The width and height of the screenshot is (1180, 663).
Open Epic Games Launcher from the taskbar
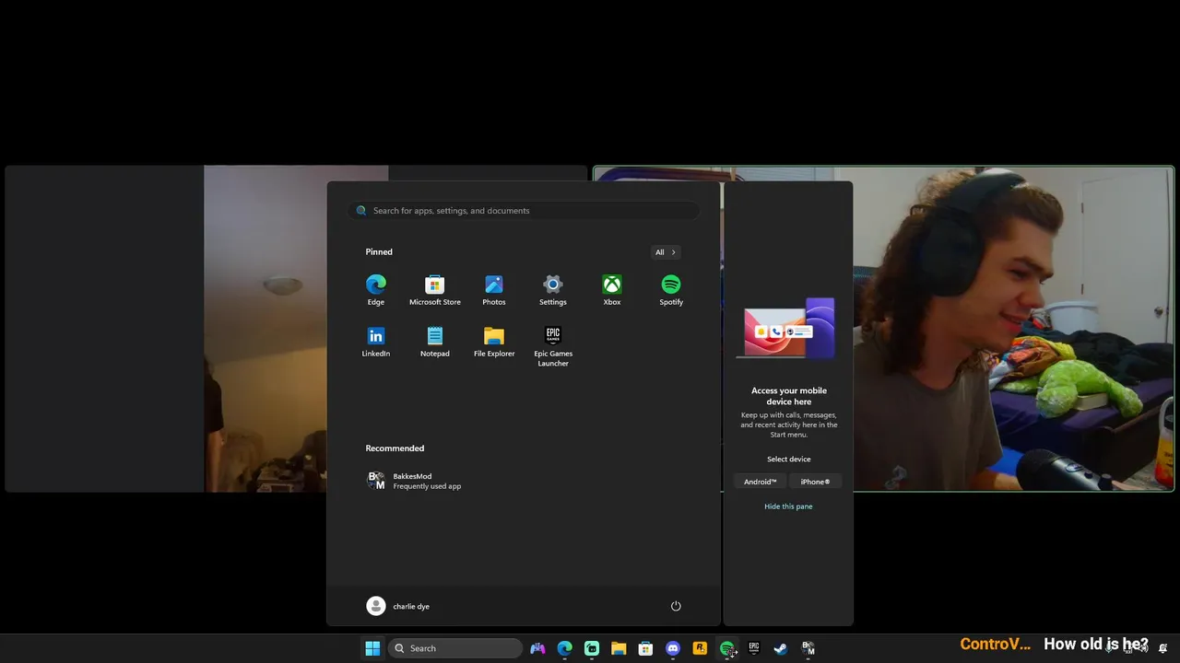coord(754,648)
